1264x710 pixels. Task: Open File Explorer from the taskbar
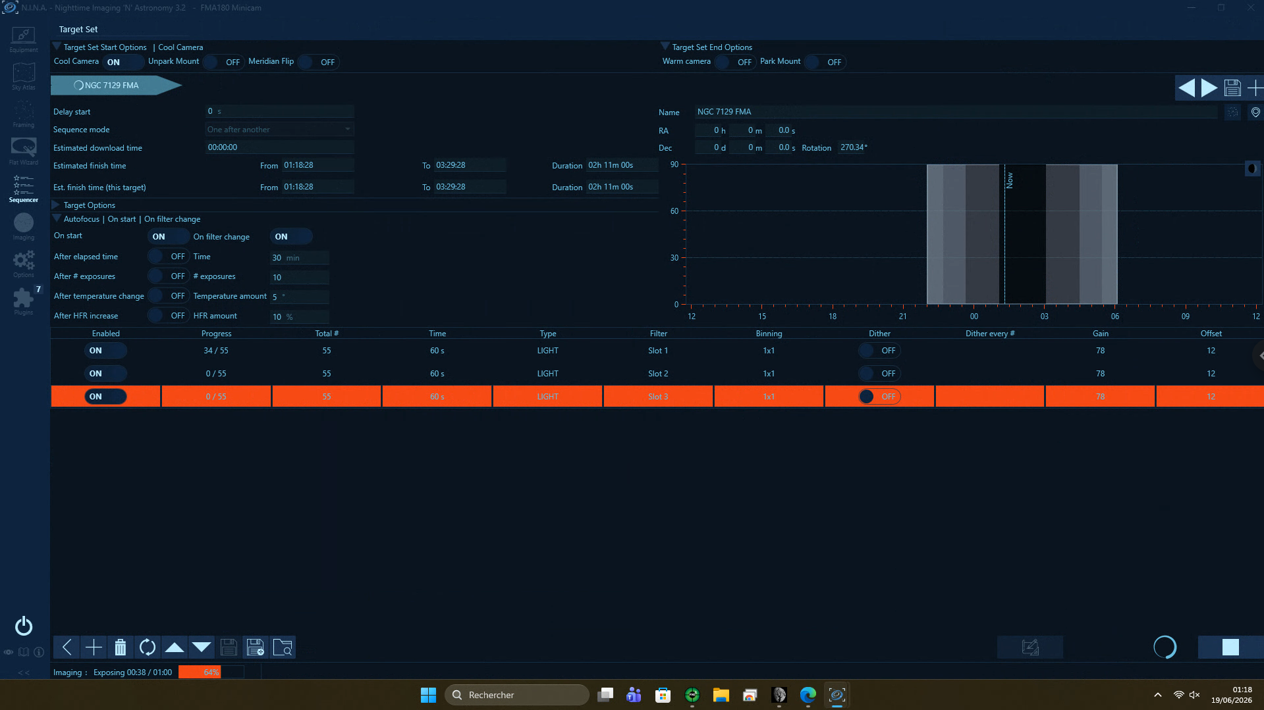pos(721,695)
